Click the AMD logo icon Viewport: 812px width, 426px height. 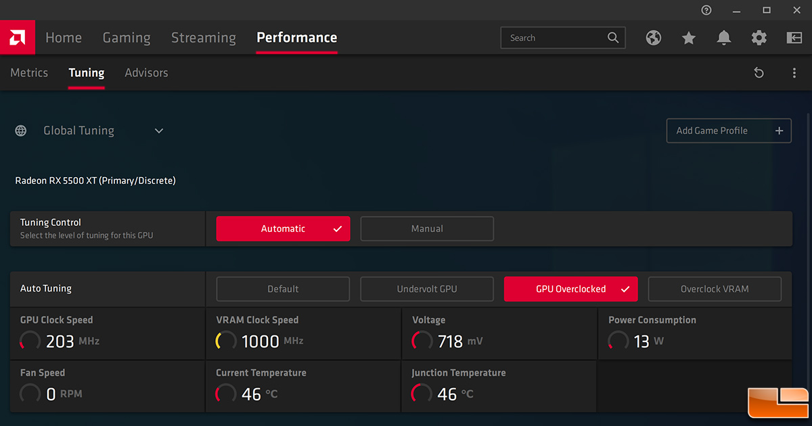18,37
